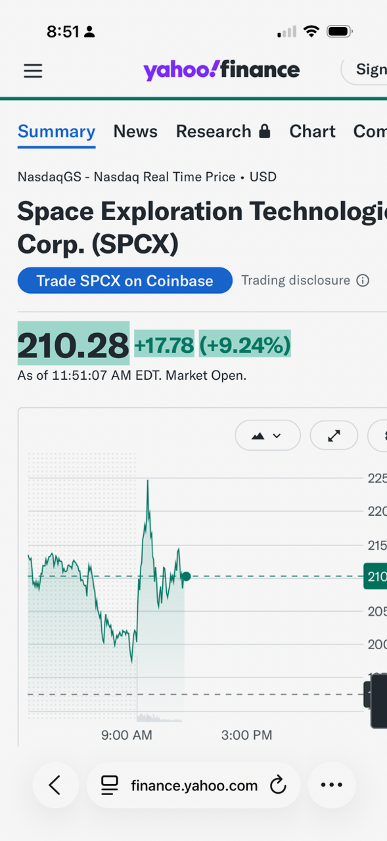Open chart type dropdown with mountain icon
This screenshot has width=387, height=841.
tap(267, 436)
